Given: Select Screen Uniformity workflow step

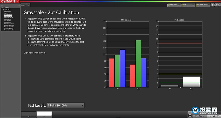Looking at the screenshot, I should pos(9,27).
